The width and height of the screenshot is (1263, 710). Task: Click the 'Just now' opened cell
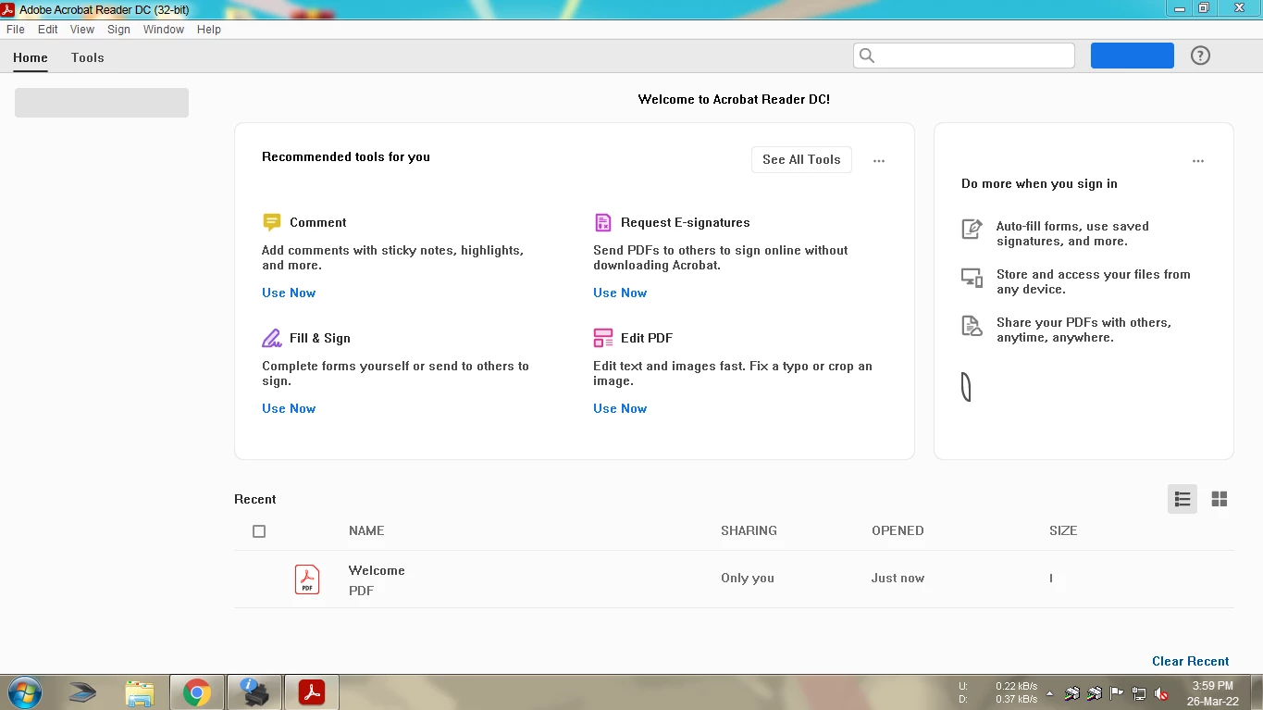pos(898,578)
